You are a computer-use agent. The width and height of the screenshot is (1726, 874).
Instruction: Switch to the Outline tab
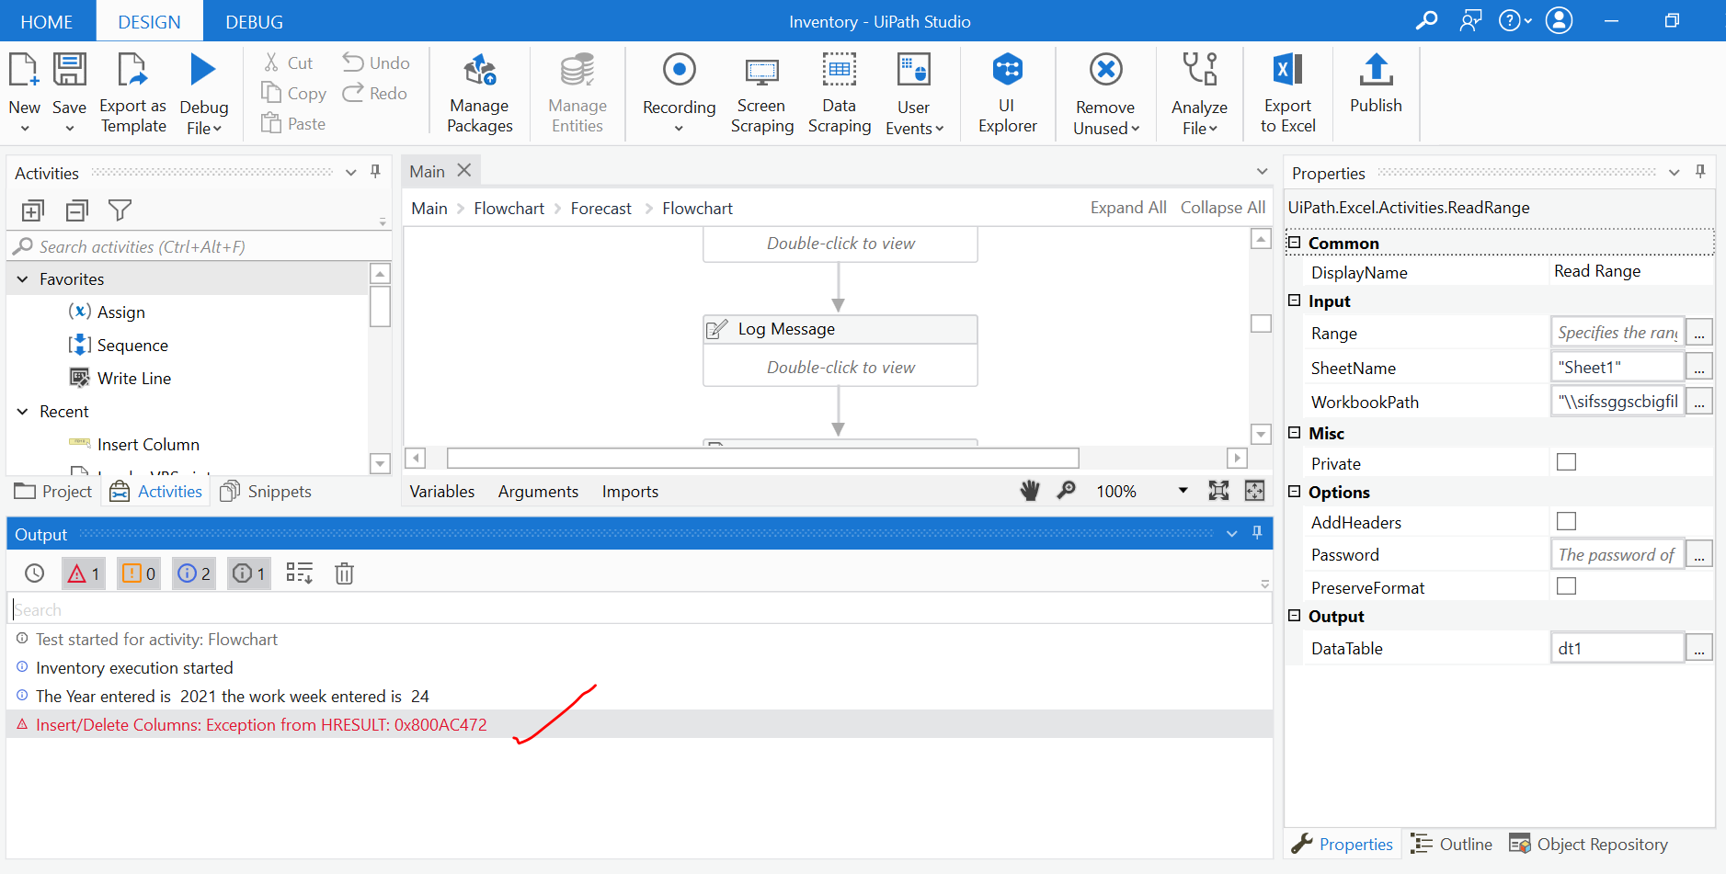(x=1451, y=844)
